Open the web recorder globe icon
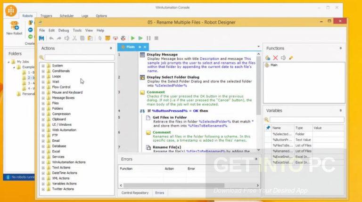The height and width of the screenshot is (202, 362). [x=123, y=38]
